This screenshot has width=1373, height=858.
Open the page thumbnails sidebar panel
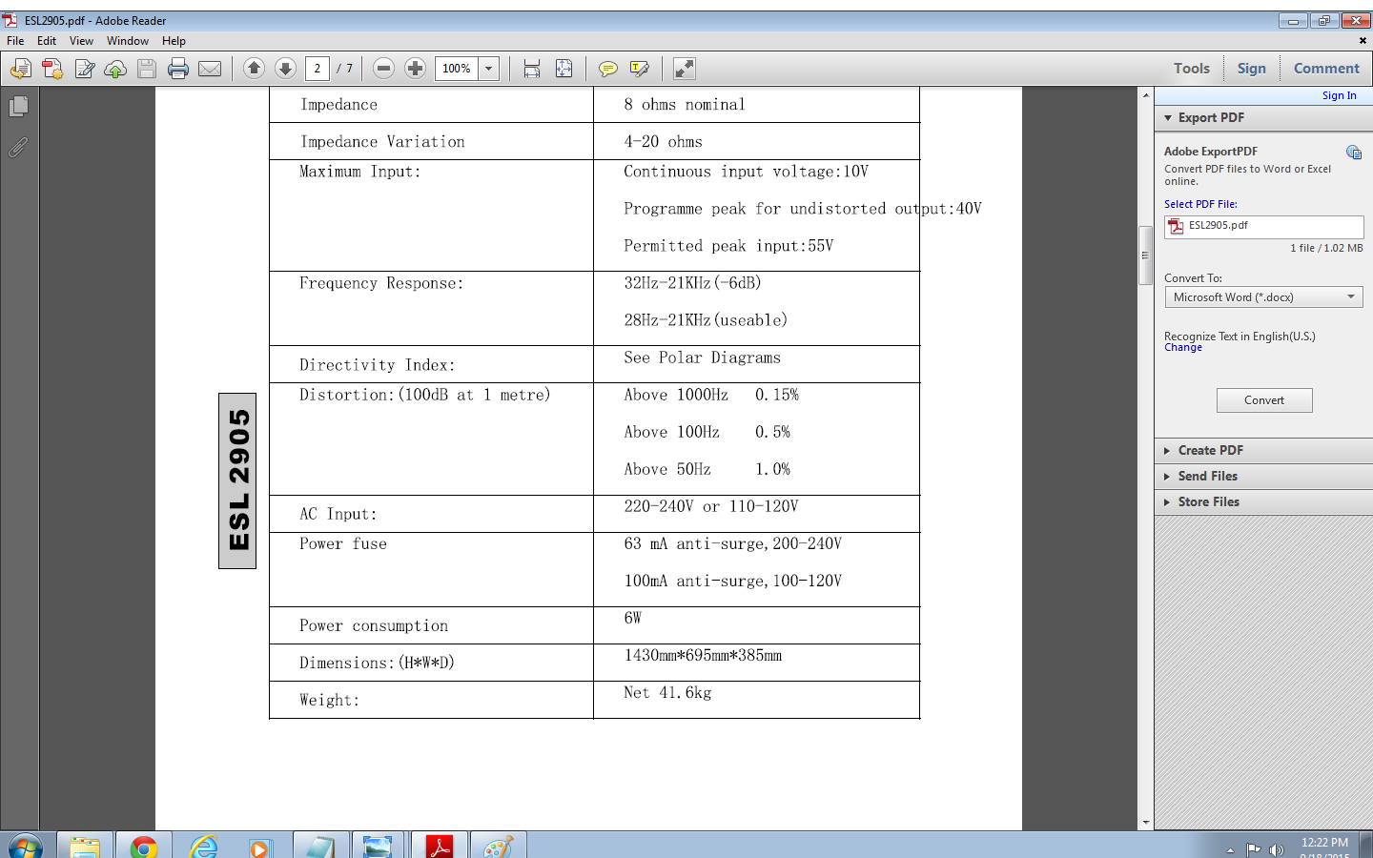tap(18, 107)
